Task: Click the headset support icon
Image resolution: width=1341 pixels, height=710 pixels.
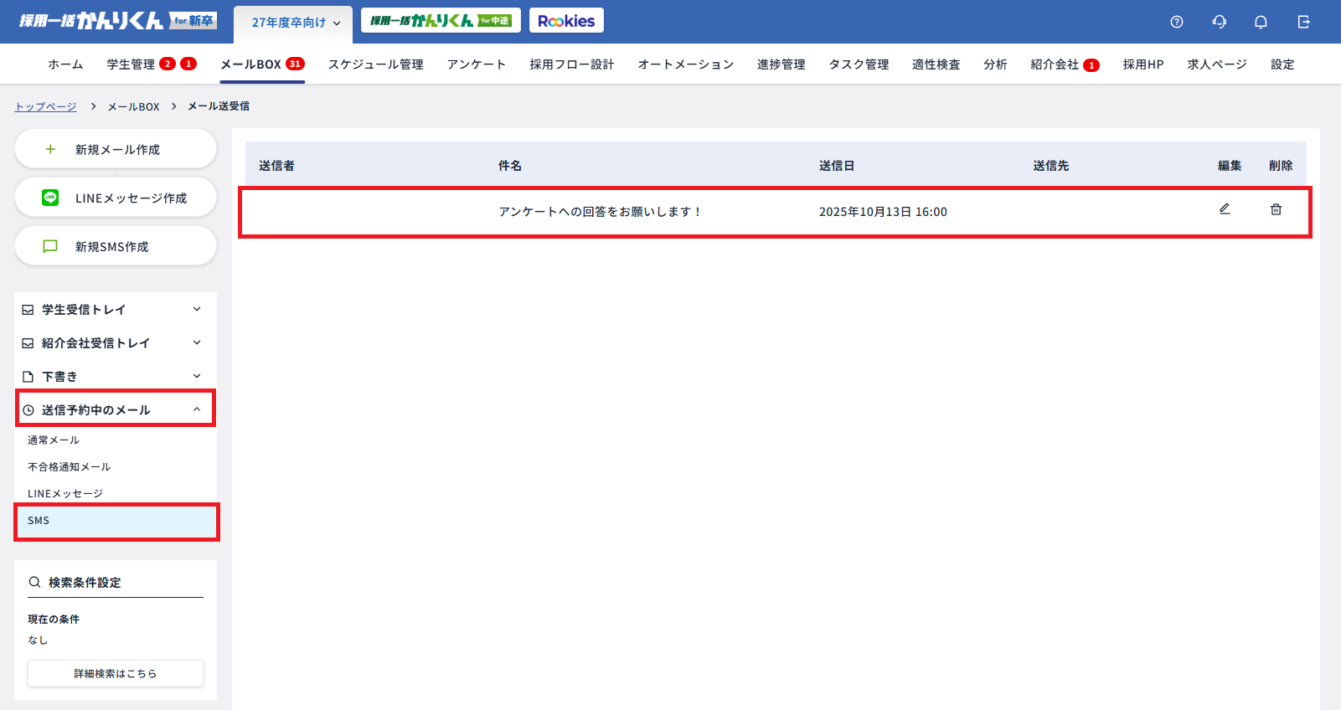Action: (1219, 22)
